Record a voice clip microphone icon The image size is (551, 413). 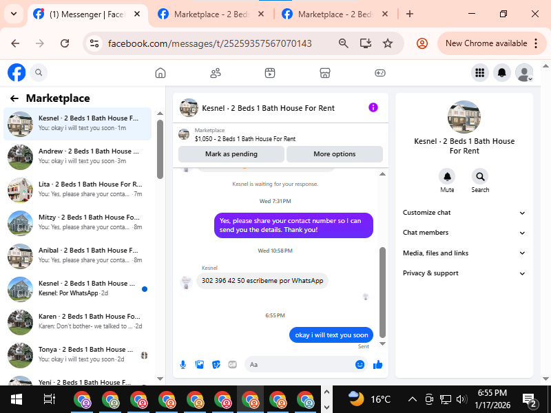(183, 365)
